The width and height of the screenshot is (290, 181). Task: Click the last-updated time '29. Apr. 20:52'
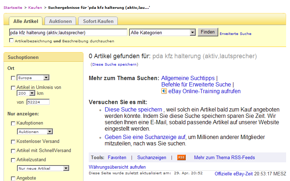pyautogui.click(x=188, y=173)
